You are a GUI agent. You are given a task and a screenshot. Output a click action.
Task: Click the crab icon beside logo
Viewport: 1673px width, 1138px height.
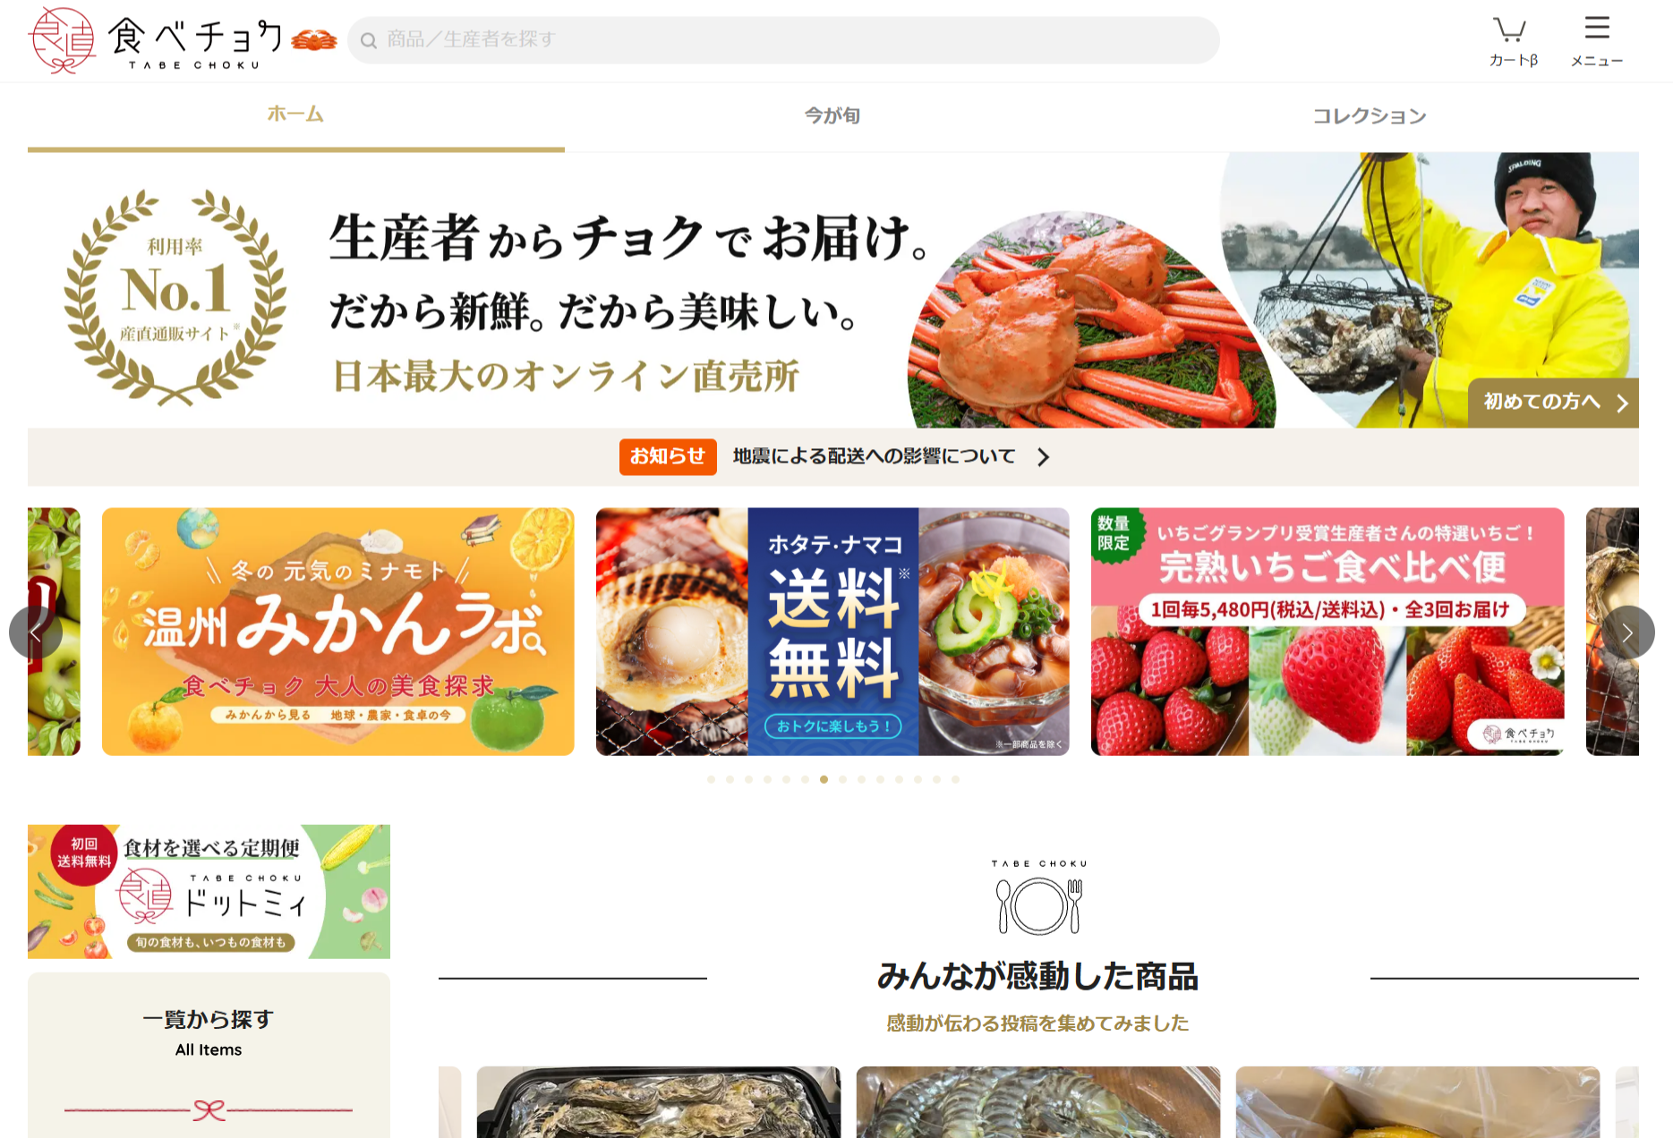[314, 39]
